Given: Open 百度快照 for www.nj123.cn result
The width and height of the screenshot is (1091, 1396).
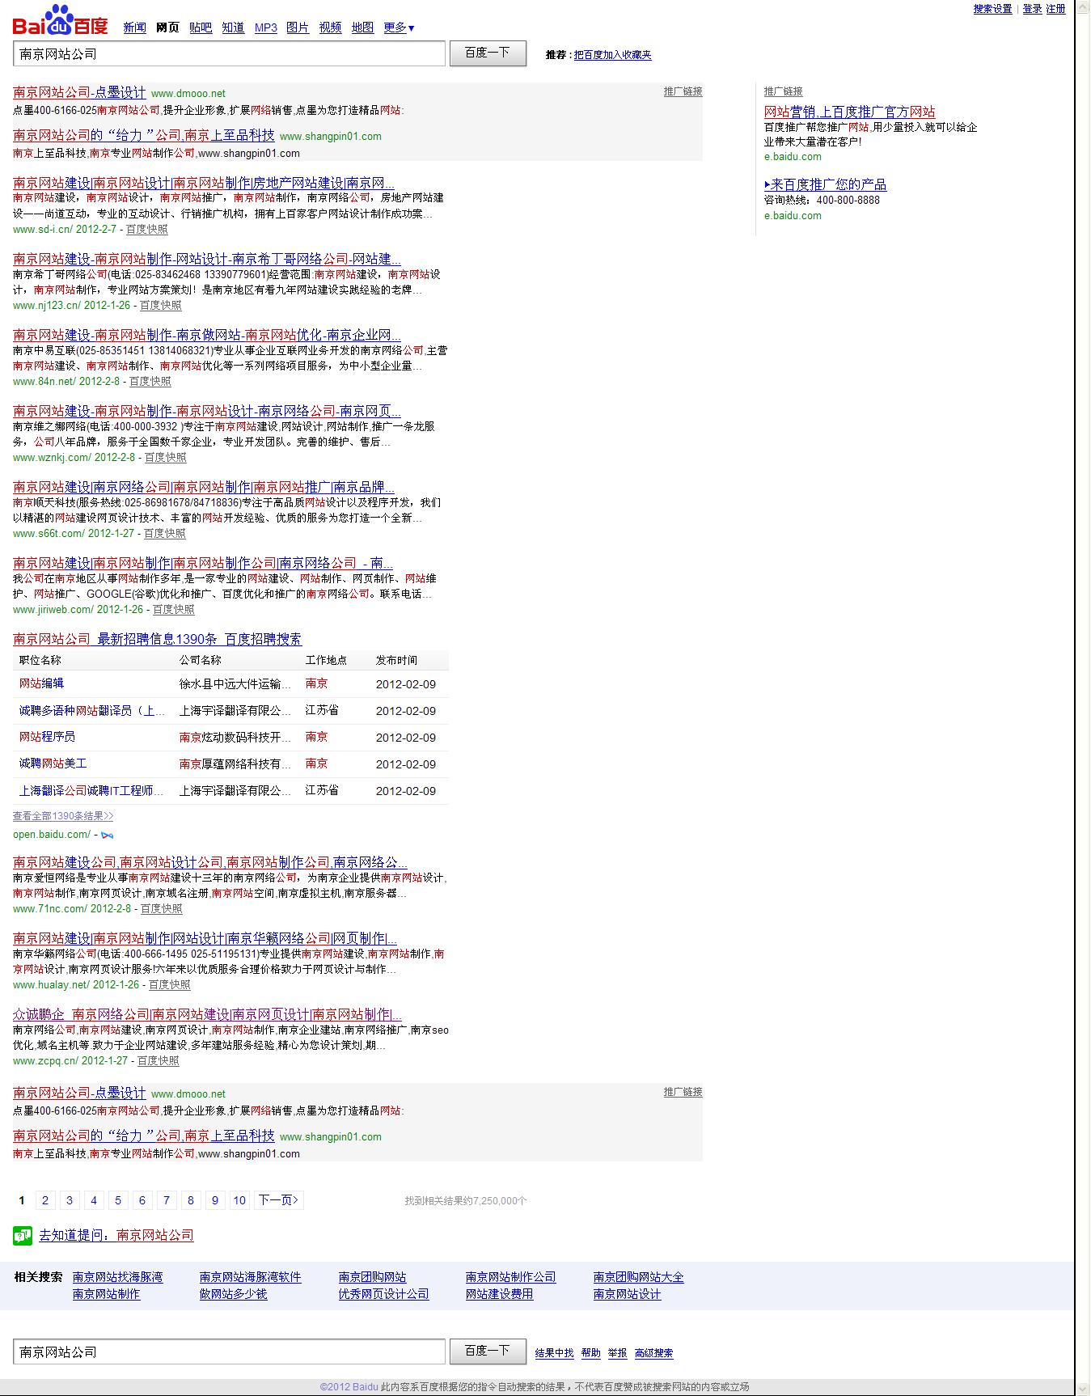Looking at the screenshot, I should click(160, 306).
